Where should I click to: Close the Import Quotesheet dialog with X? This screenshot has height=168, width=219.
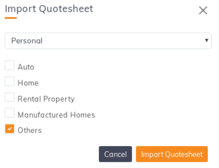[x=203, y=10]
